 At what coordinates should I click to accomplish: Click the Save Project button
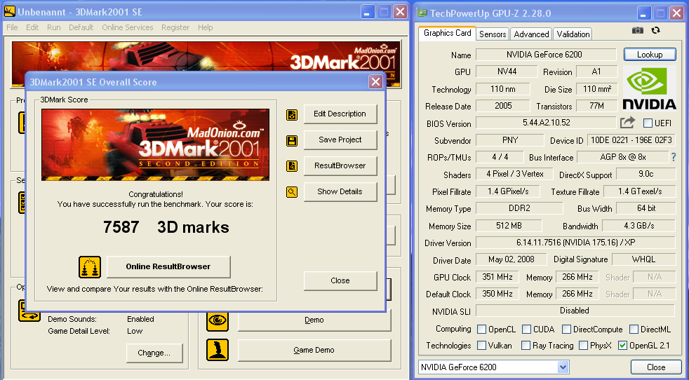click(x=340, y=140)
